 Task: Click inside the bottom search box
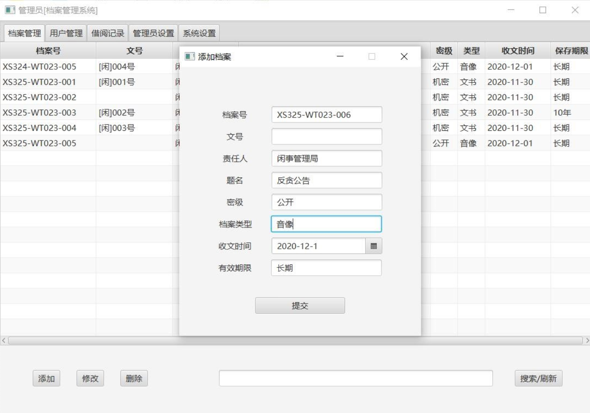(x=355, y=378)
